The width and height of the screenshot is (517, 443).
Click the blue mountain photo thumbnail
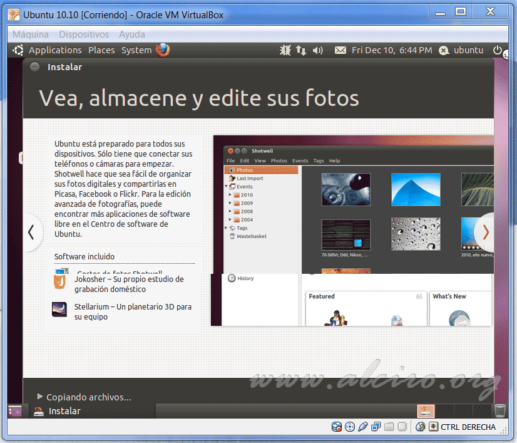click(x=416, y=189)
